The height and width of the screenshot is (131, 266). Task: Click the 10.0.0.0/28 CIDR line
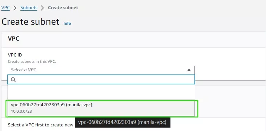pyautogui.click(x=21, y=112)
